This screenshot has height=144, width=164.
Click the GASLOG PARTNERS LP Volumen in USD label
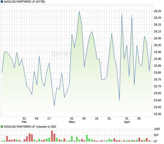(30, 127)
